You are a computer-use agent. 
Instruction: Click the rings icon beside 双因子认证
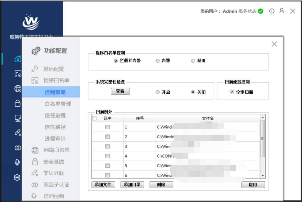pos(35,185)
